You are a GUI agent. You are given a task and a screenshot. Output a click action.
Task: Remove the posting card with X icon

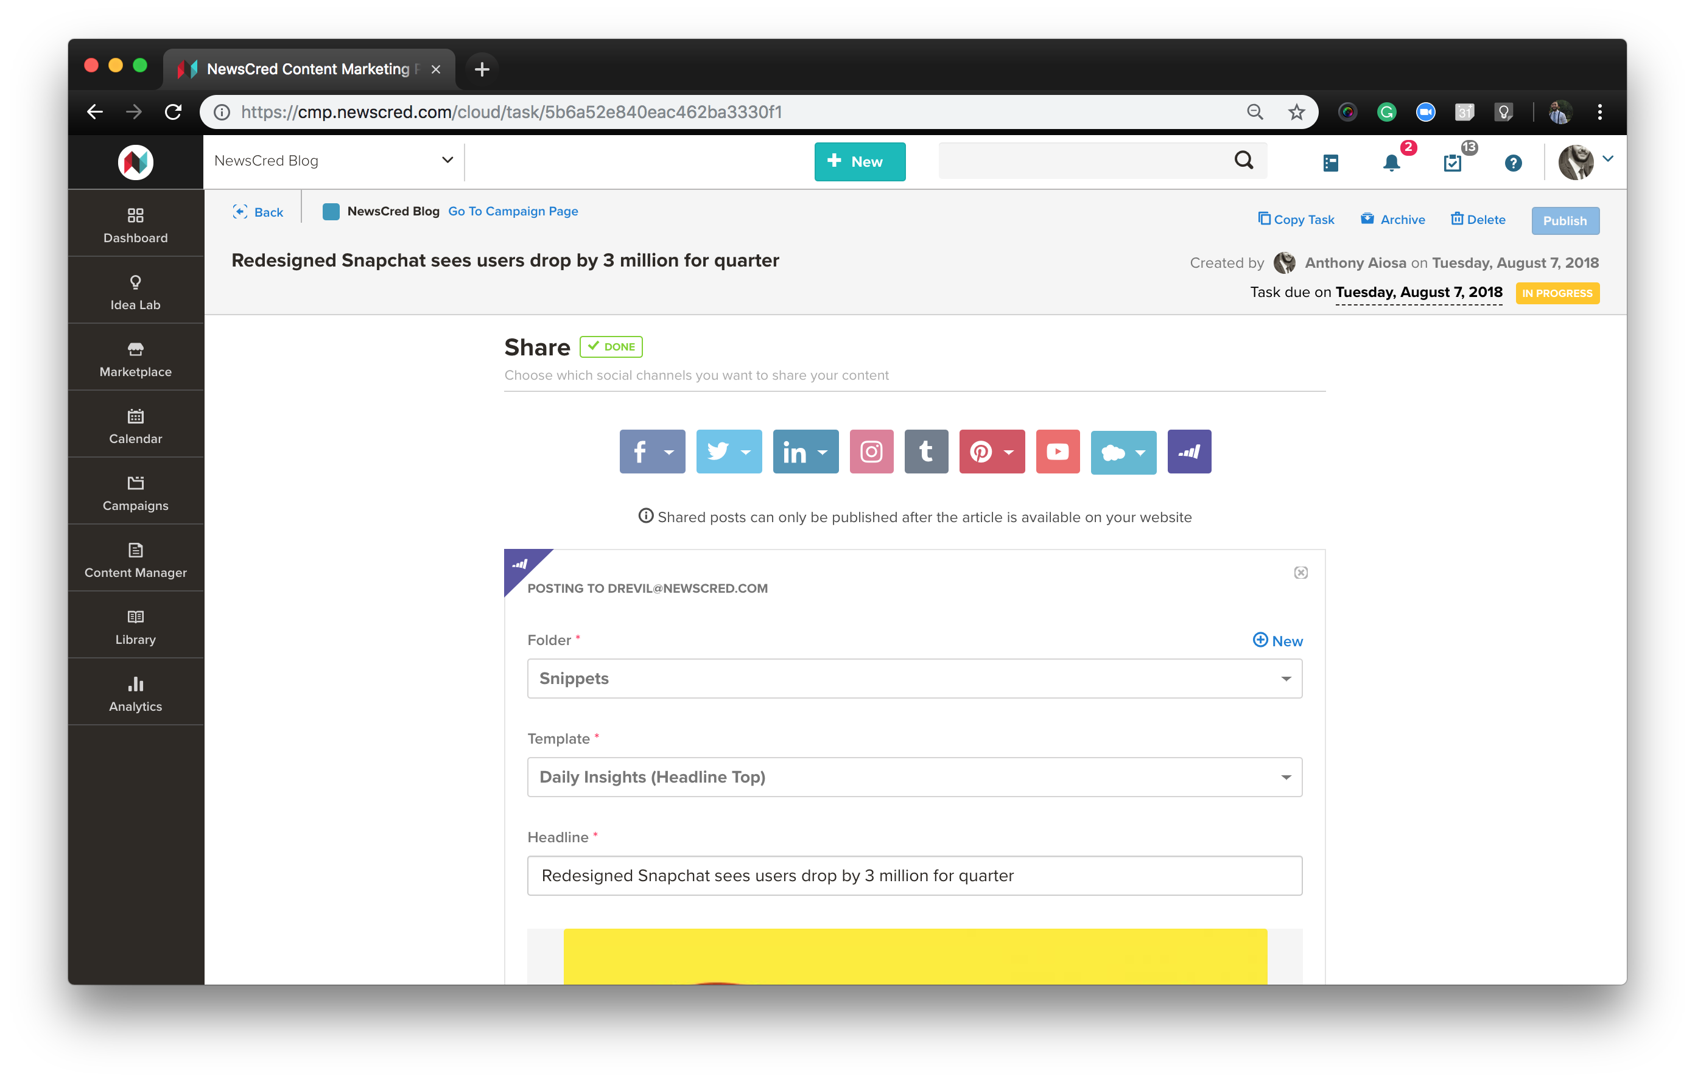click(1301, 573)
